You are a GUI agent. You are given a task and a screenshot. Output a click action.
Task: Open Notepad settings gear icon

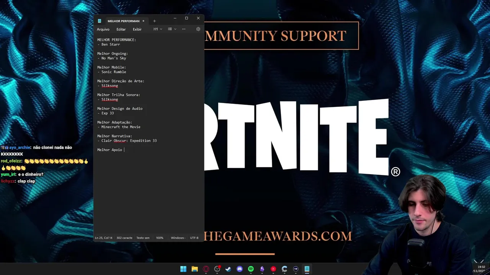[198, 29]
